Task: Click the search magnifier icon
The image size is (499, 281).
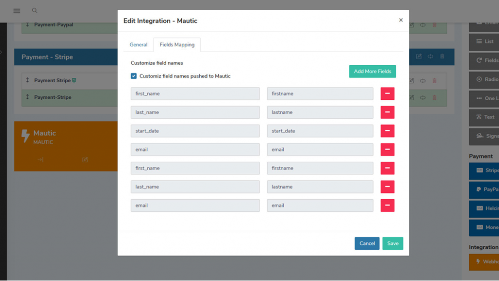Action: pos(35,11)
